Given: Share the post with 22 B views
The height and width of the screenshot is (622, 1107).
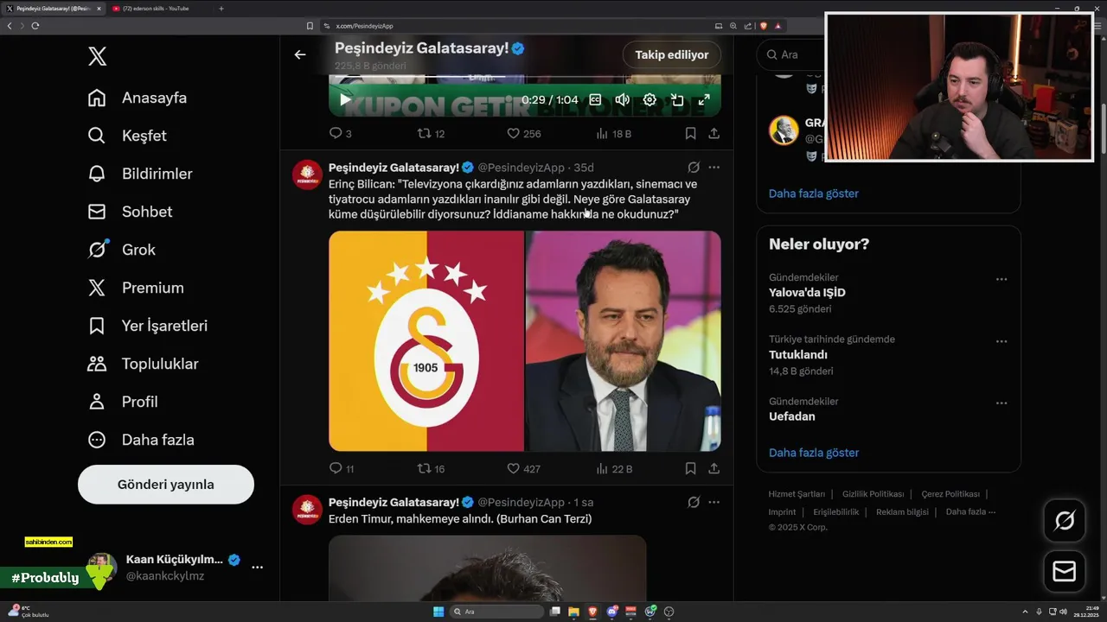Looking at the screenshot, I should (x=714, y=469).
